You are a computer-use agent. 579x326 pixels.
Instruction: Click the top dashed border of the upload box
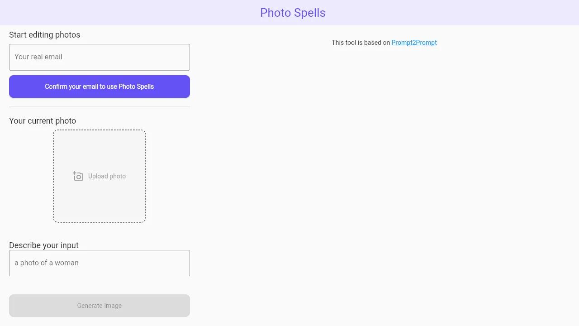coord(100,130)
